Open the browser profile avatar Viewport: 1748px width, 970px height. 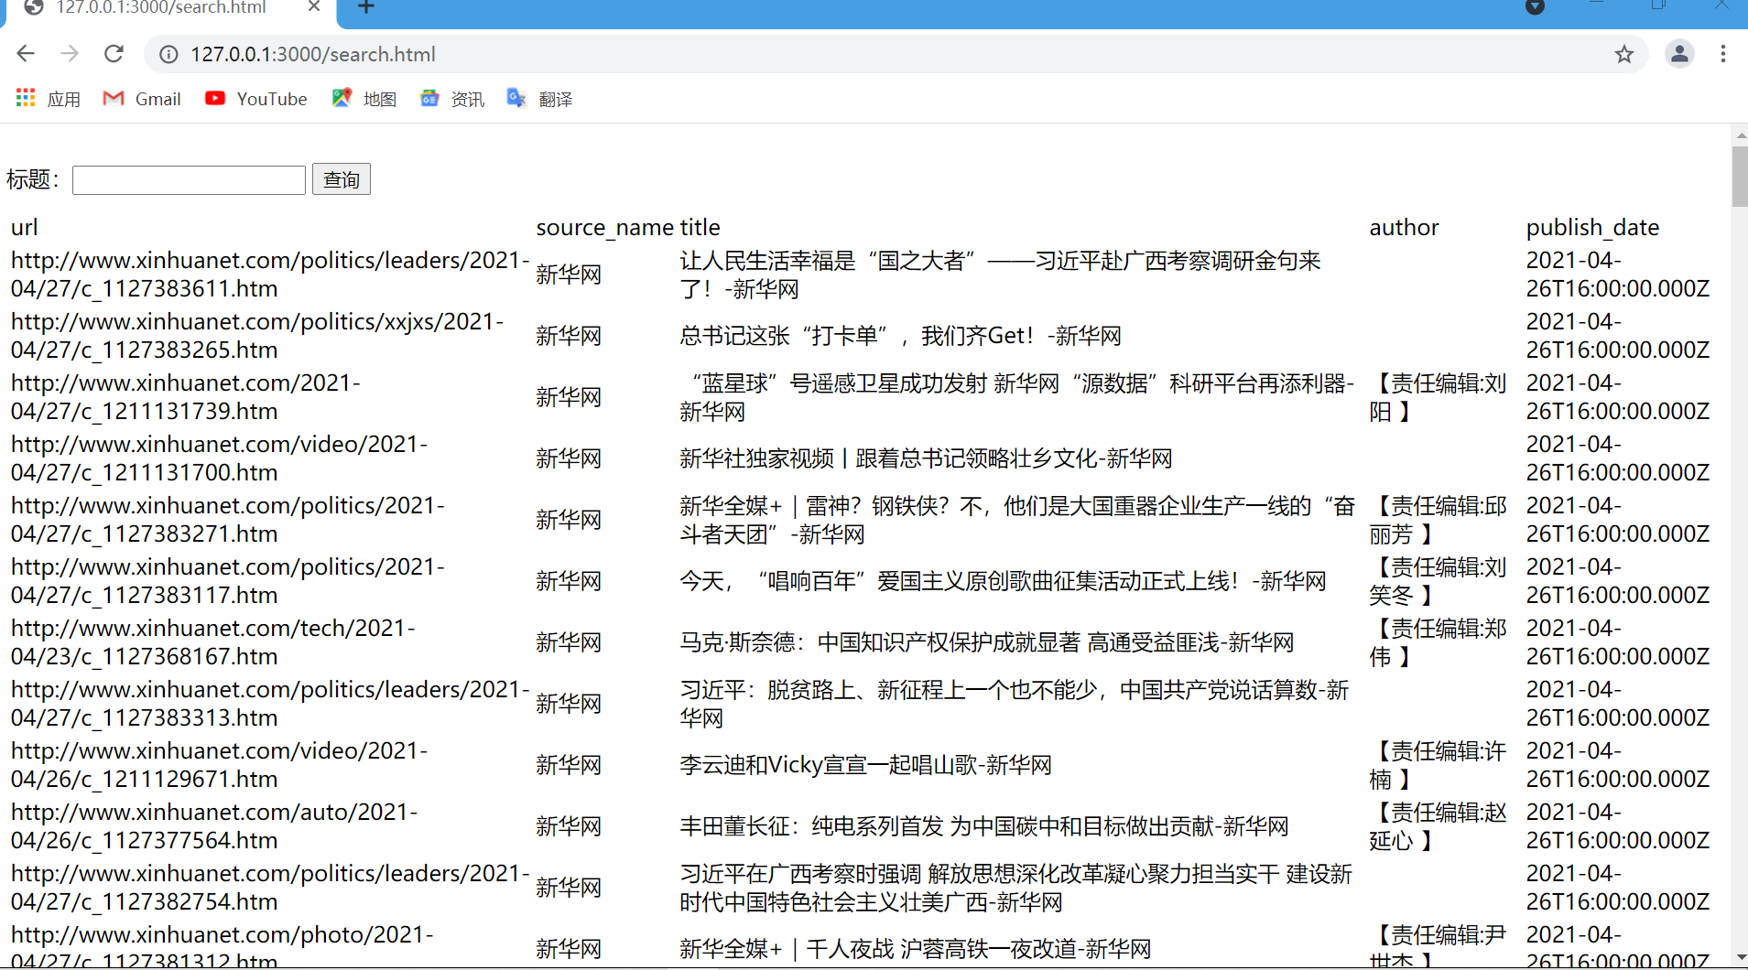click(1679, 54)
